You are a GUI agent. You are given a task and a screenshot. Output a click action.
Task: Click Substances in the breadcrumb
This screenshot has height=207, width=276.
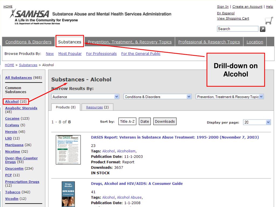pyautogui.click(x=28, y=65)
